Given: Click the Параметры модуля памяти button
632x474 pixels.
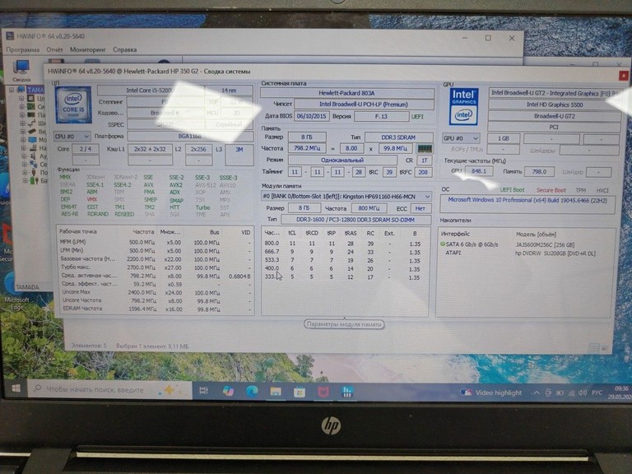Looking at the screenshot, I should coord(344,324).
